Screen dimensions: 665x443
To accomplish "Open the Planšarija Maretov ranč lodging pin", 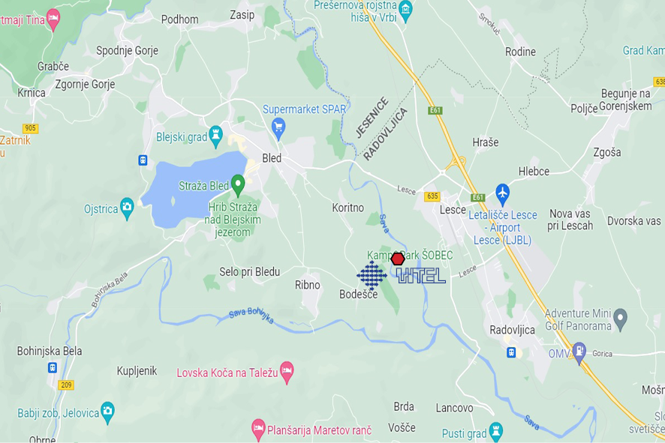I will 258,429.
